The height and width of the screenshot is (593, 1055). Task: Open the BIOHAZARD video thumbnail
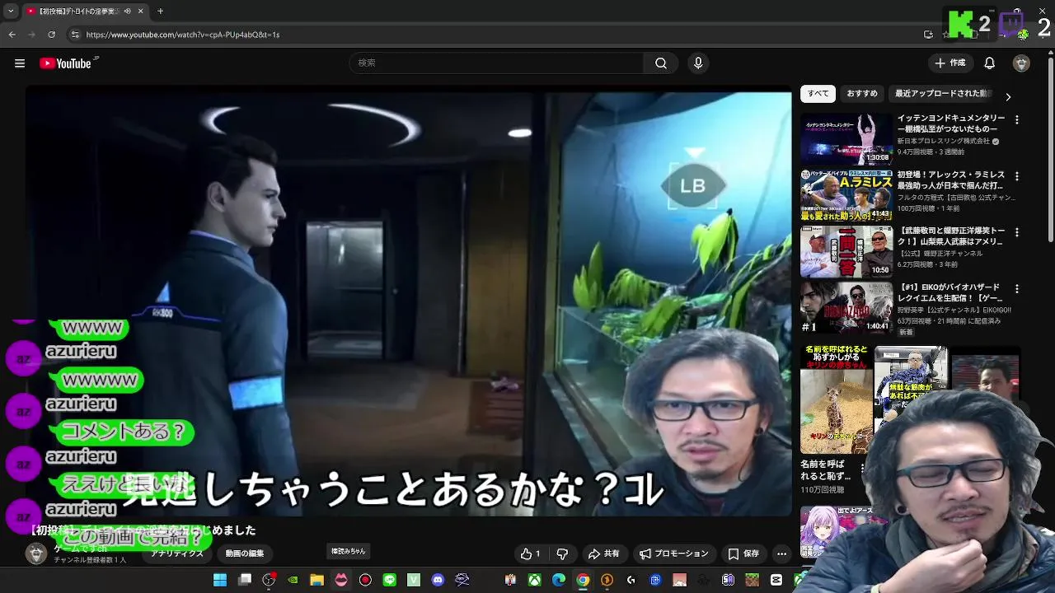(846, 307)
